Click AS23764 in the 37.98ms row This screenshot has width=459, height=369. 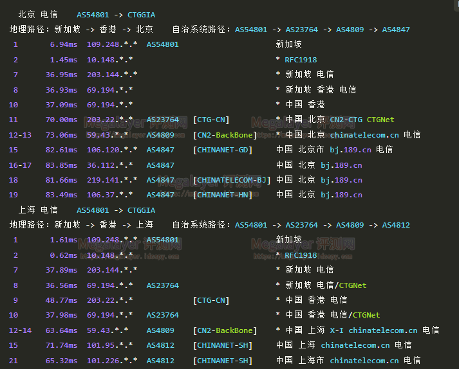(x=163, y=315)
